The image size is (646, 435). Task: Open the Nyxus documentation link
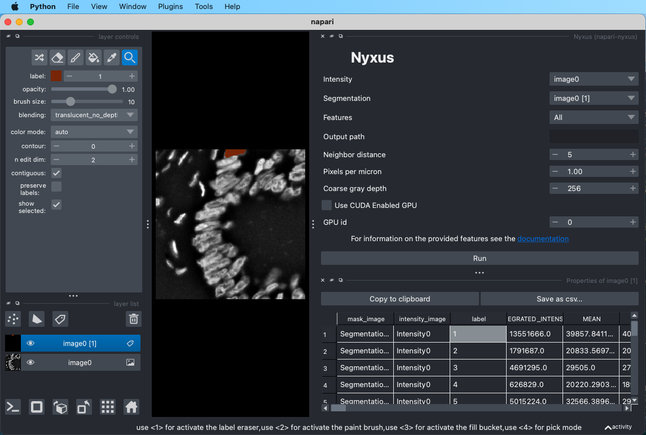[543, 239]
